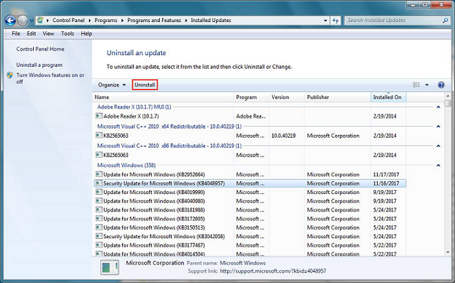Viewport: 455px width, 283px height.
Task: Collapse the Microsoft Windows (358) group
Action: 438,166
